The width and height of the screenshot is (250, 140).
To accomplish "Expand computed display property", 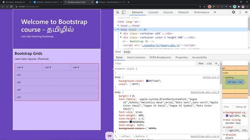I will pos(224,135).
